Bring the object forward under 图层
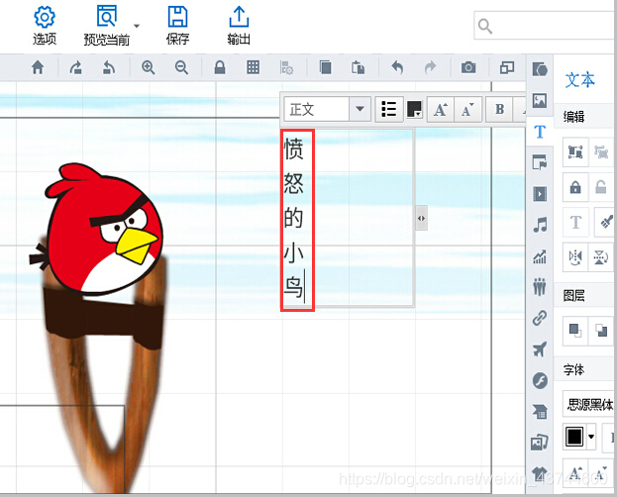Image resolution: width=617 pixels, height=497 pixels. click(575, 331)
